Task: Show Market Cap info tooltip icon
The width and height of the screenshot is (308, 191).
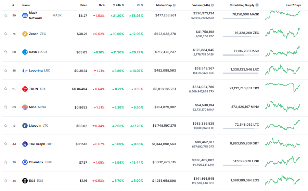Action: [x=174, y=5]
